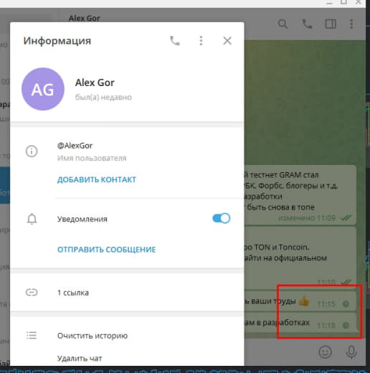The height and width of the screenshot is (373, 370).
Task: Click the chain link icon
Action: [x=32, y=293]
